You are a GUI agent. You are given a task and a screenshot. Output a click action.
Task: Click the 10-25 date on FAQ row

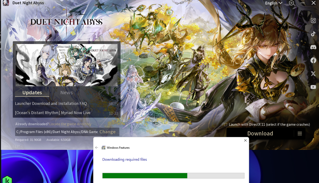tap(113, 104)
